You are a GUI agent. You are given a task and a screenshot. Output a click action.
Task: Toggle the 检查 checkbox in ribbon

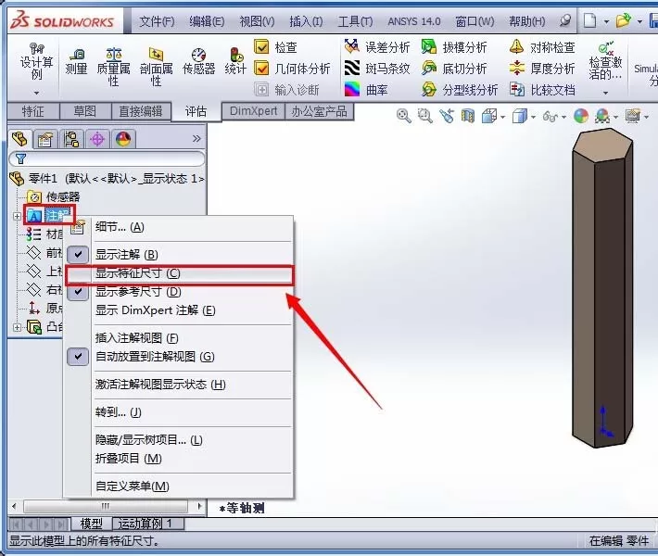pyautogui.click(x=262, y=46)
